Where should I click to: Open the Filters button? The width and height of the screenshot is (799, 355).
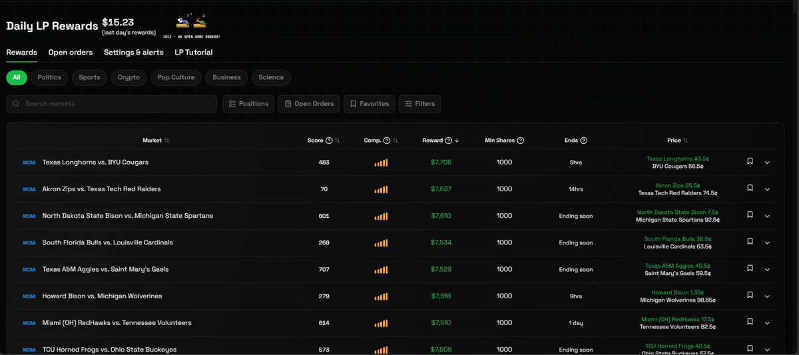tap(420, 103)
